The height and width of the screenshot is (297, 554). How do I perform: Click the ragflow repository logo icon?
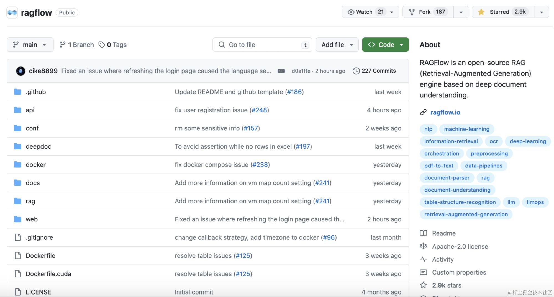[12, 12]
